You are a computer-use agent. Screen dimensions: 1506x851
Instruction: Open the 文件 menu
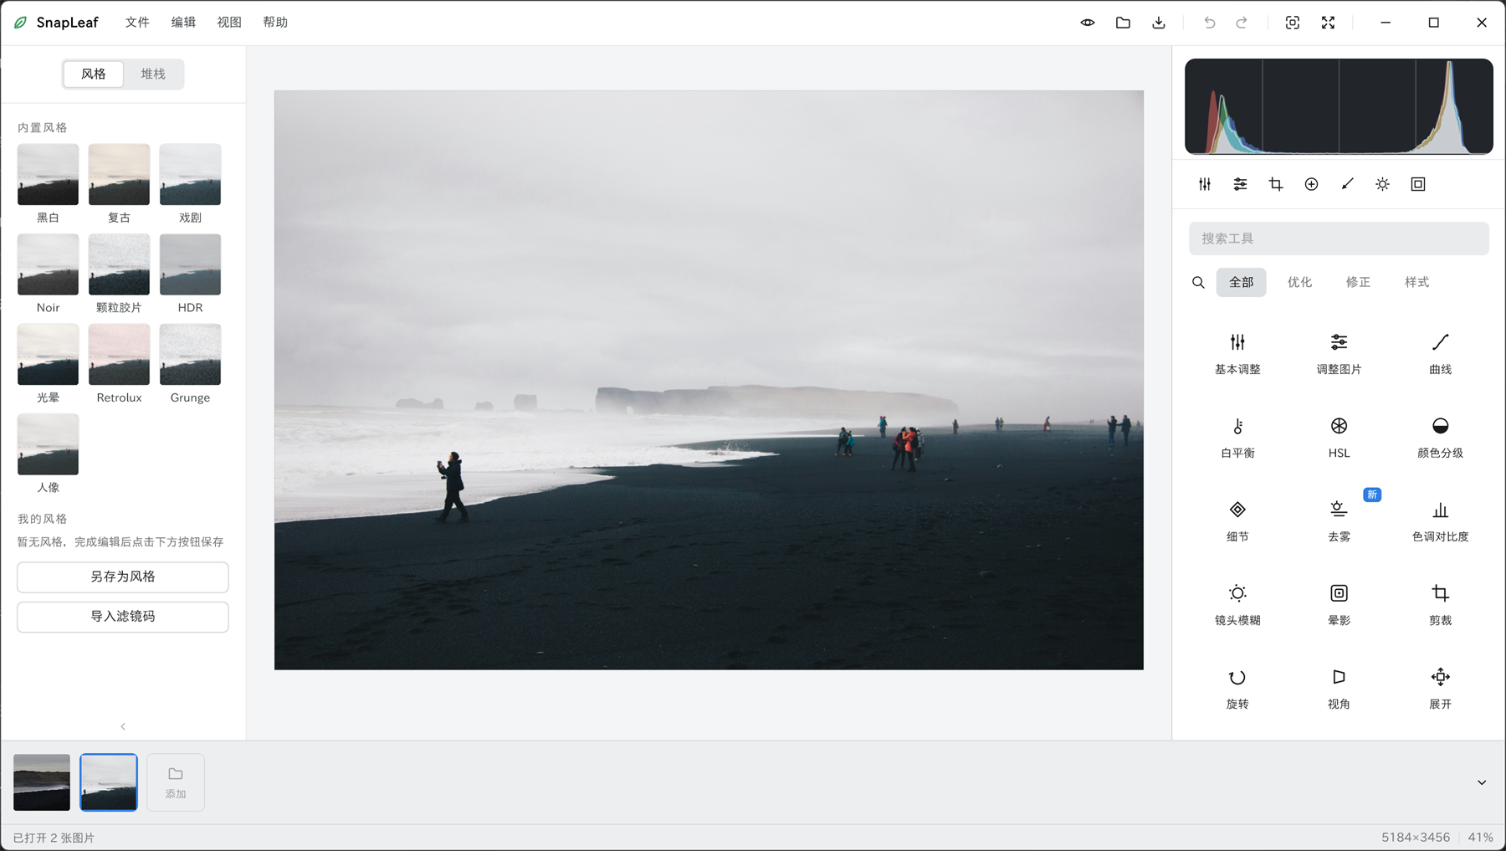click(x=137, y=23)
